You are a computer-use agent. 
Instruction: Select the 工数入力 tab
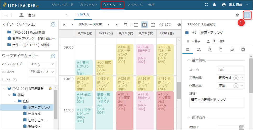83,15
